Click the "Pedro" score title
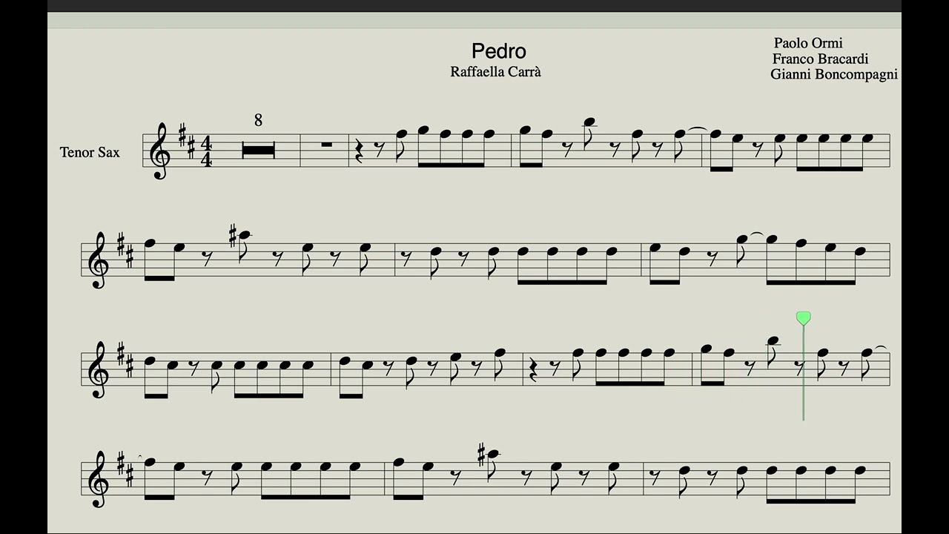This screenshot has width=949, height=534. tap(499, 51)
